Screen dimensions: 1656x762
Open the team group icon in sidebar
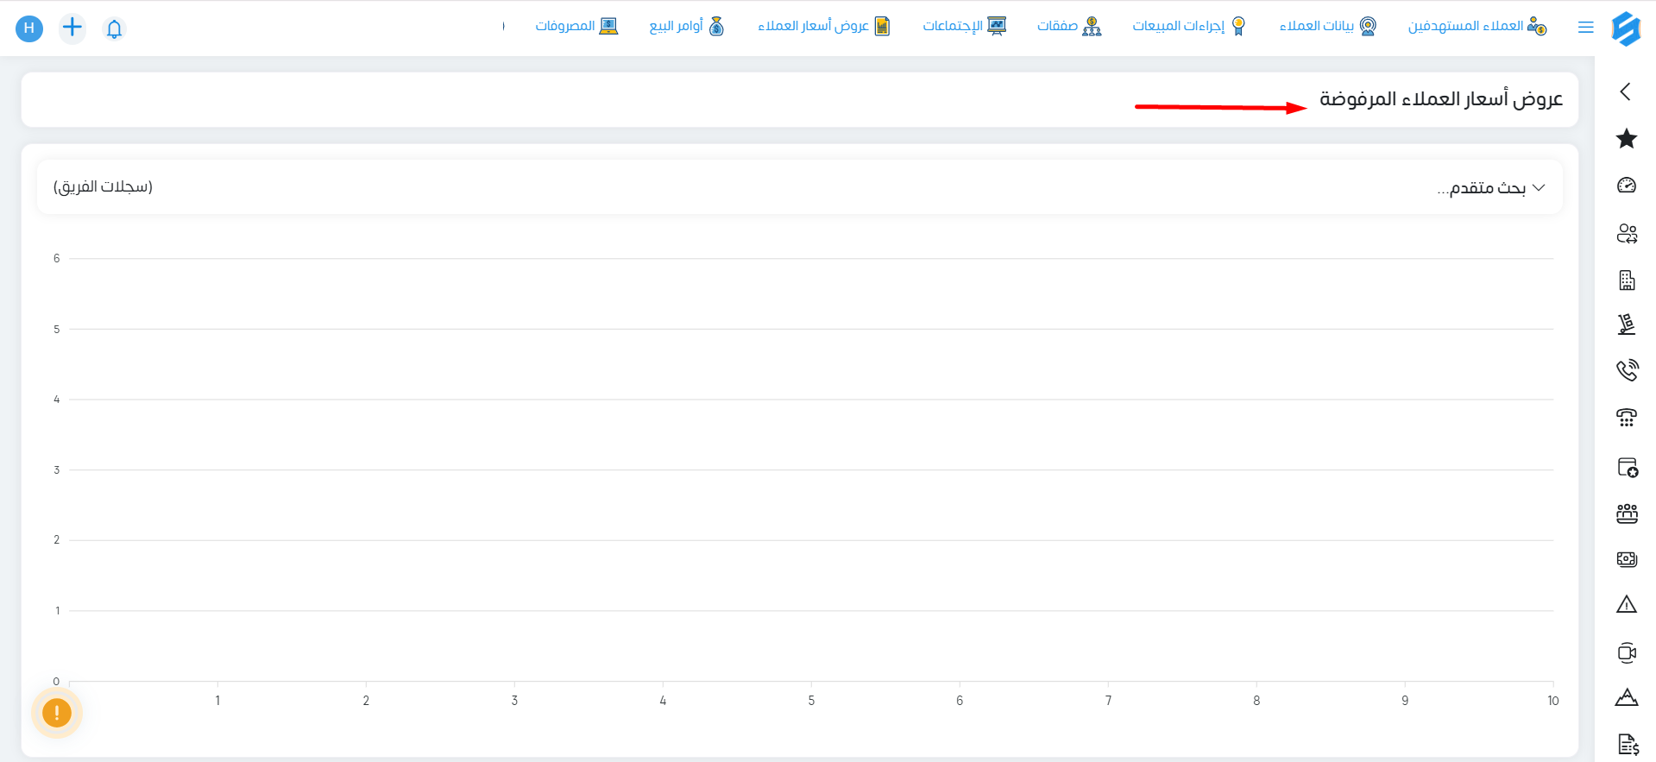pos(1627,513)
